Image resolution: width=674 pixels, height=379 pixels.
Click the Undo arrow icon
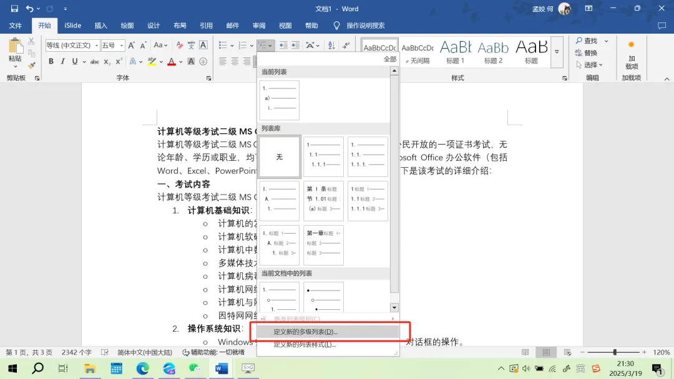pos(29,9)
